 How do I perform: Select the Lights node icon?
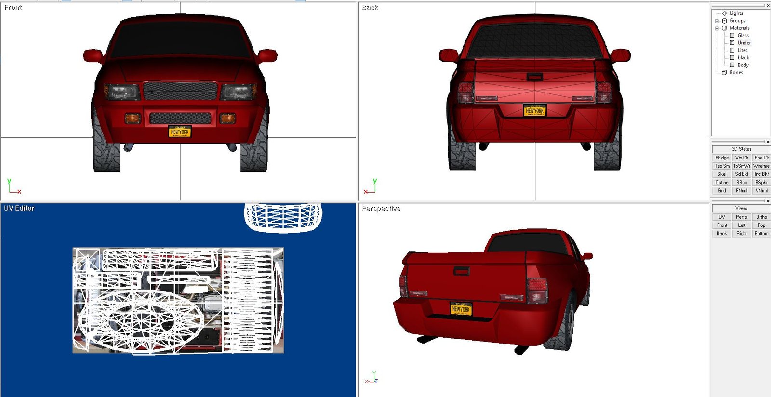click(x=724, y=13)
